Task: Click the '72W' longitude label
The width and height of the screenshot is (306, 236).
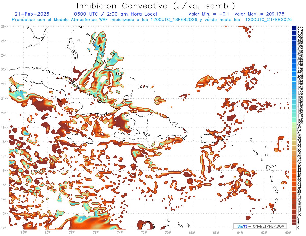Action: click(x=144, y=232)
